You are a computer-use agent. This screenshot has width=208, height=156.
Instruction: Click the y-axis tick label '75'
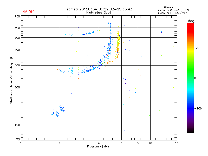coord(18,139)
